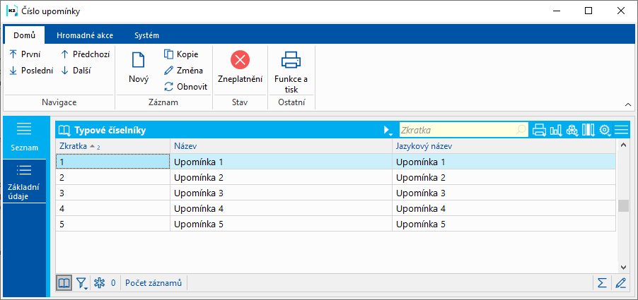The image size is (638, 300).
Task: Click the vertical scrollbar thumb
Action: coord(623,205)
